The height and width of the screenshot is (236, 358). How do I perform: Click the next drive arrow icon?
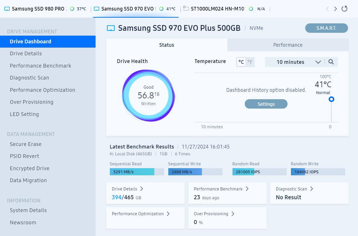pos(335,9)
